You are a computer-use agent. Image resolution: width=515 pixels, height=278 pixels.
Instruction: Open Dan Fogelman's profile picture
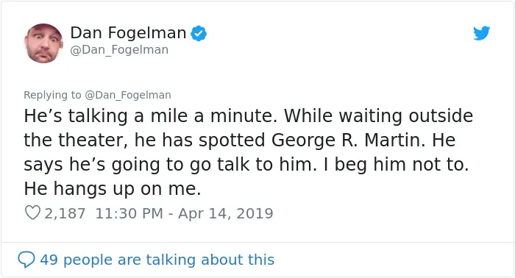43,43
